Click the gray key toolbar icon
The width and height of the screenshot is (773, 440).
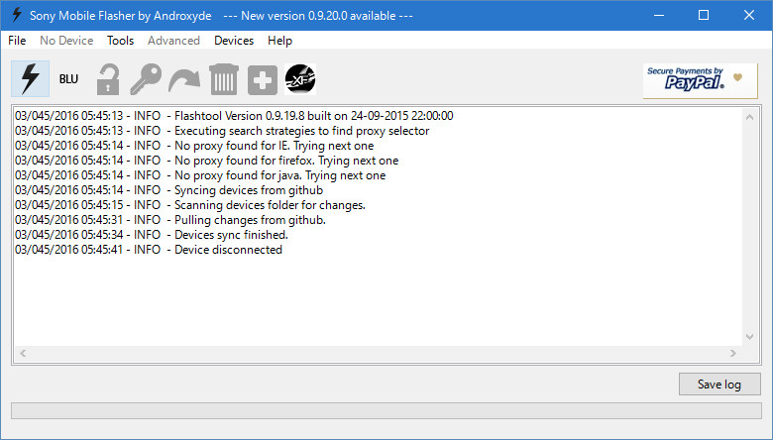coord(147,79)
